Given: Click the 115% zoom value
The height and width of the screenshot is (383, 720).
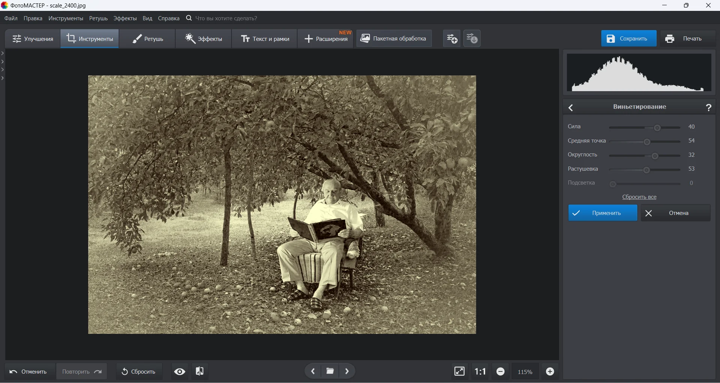Looking at the screenshot, I should [525, 372].
